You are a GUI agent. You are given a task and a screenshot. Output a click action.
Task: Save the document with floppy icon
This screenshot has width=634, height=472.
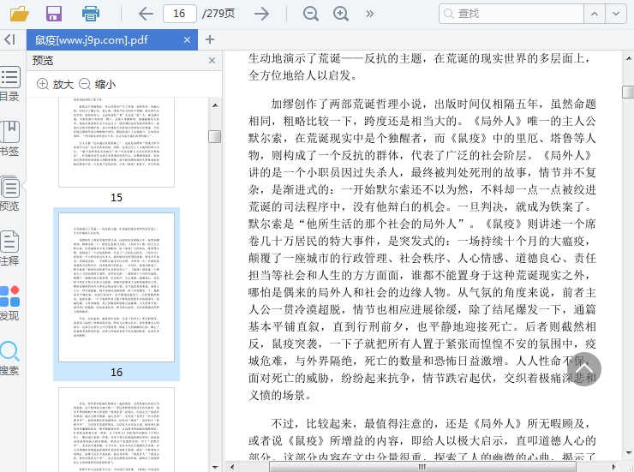(x=54, y=14)
